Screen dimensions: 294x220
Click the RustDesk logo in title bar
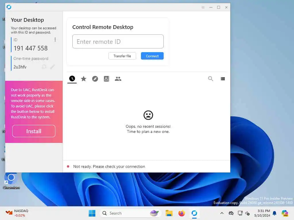[x=9, y=7]
